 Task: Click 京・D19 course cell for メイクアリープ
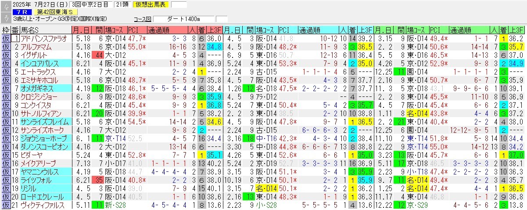(x=266, y=164)
